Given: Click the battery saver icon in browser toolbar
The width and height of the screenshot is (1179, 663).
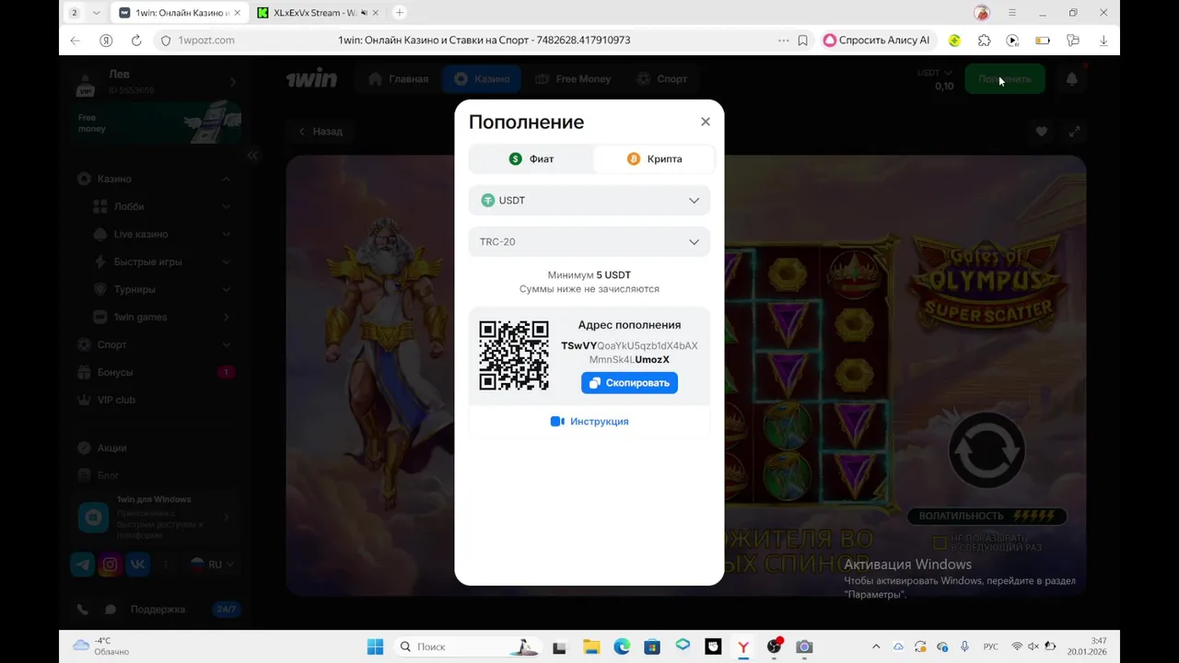Looking at the screenshot, I should (x=1043, y=41).
